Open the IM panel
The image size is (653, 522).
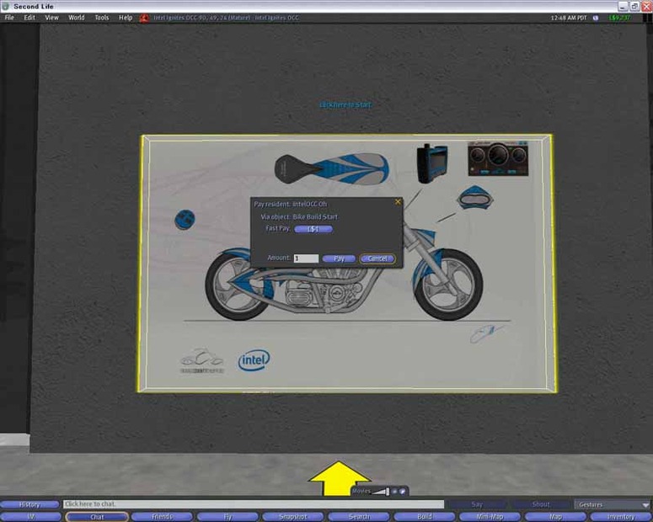[31, 517]
